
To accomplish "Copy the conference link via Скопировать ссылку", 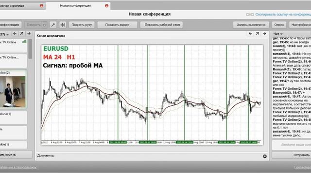I will 283,14.
